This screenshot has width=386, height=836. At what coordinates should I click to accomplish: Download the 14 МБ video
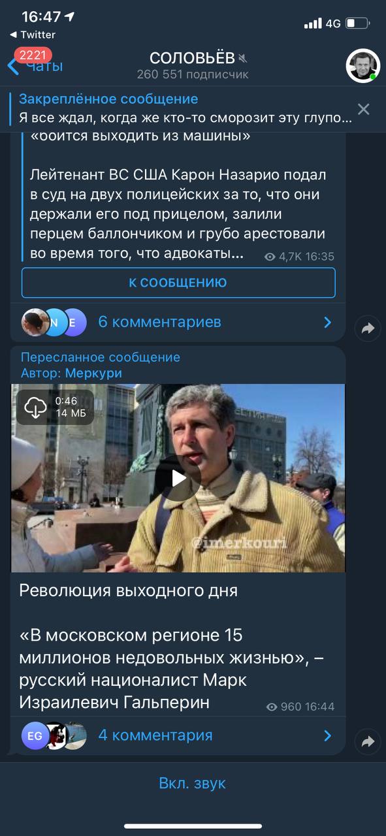pos(35,408)
